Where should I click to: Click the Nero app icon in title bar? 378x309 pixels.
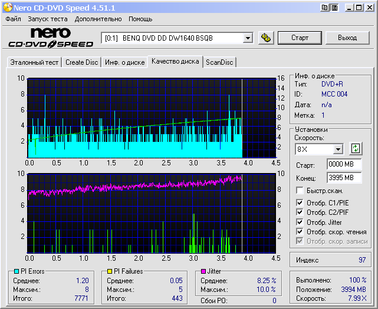(x=7, y=8)
